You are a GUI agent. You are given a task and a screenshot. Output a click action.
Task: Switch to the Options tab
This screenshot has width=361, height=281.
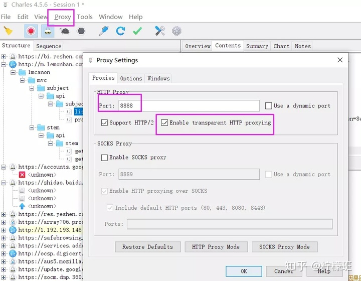(131, 78)
